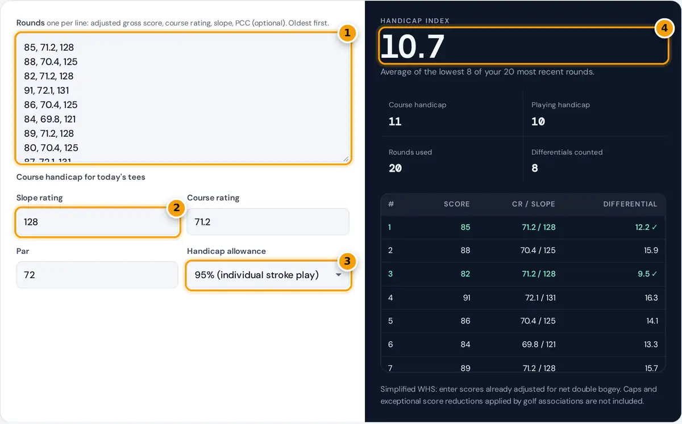
Task: Click differential 9.5 in row 3
Action: point(648,274)
